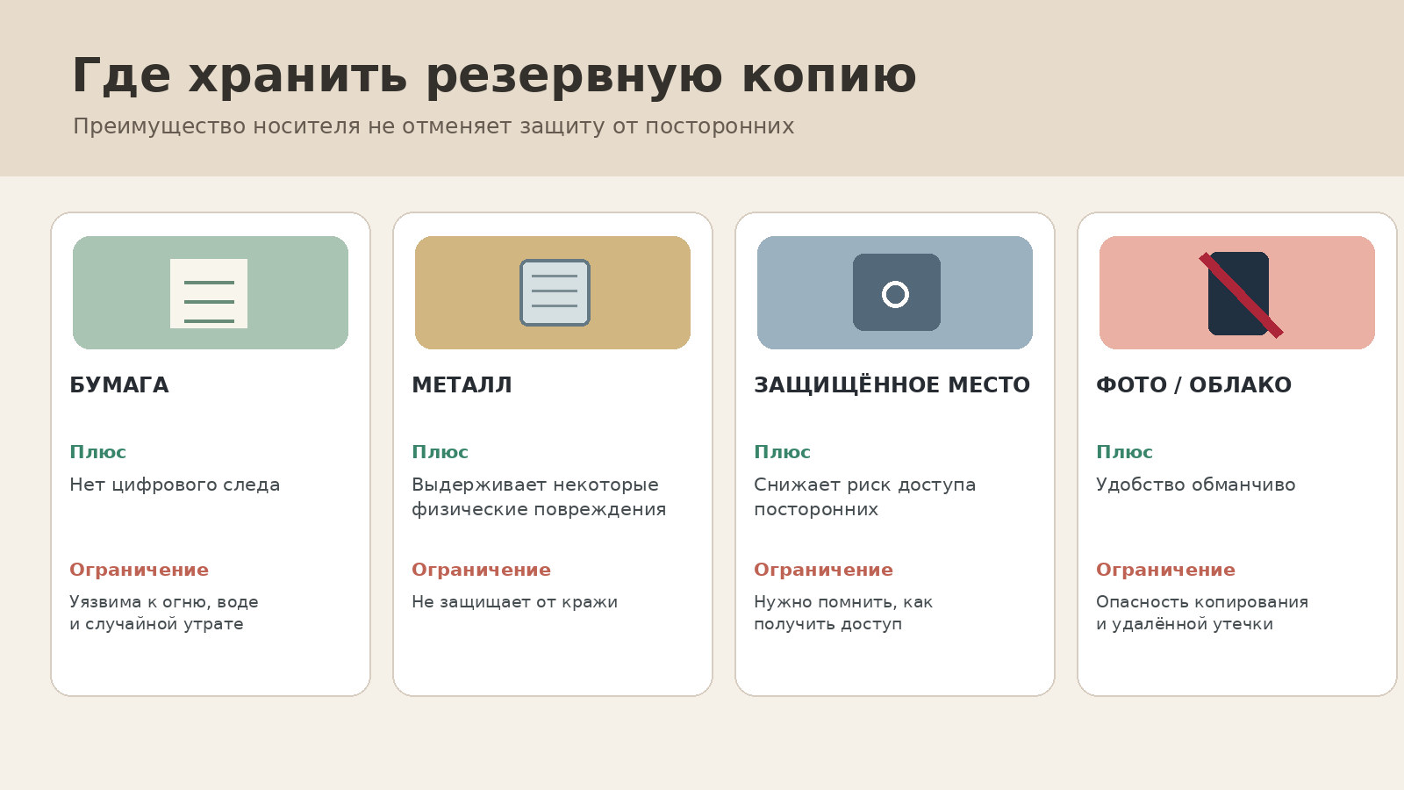1404x790 pixels.
Task: Click the text 'Опасность копирования и удалённой утечки'
Action: coord(1202,613)
